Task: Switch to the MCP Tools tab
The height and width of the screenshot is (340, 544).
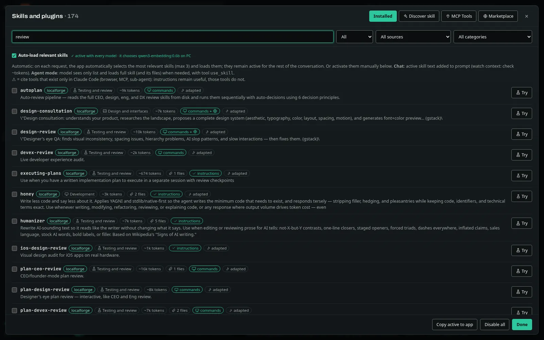Action: coord(459,16)
